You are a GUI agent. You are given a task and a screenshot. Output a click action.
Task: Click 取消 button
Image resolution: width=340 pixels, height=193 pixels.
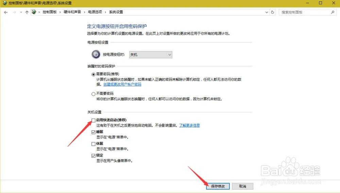coord(243,186)
